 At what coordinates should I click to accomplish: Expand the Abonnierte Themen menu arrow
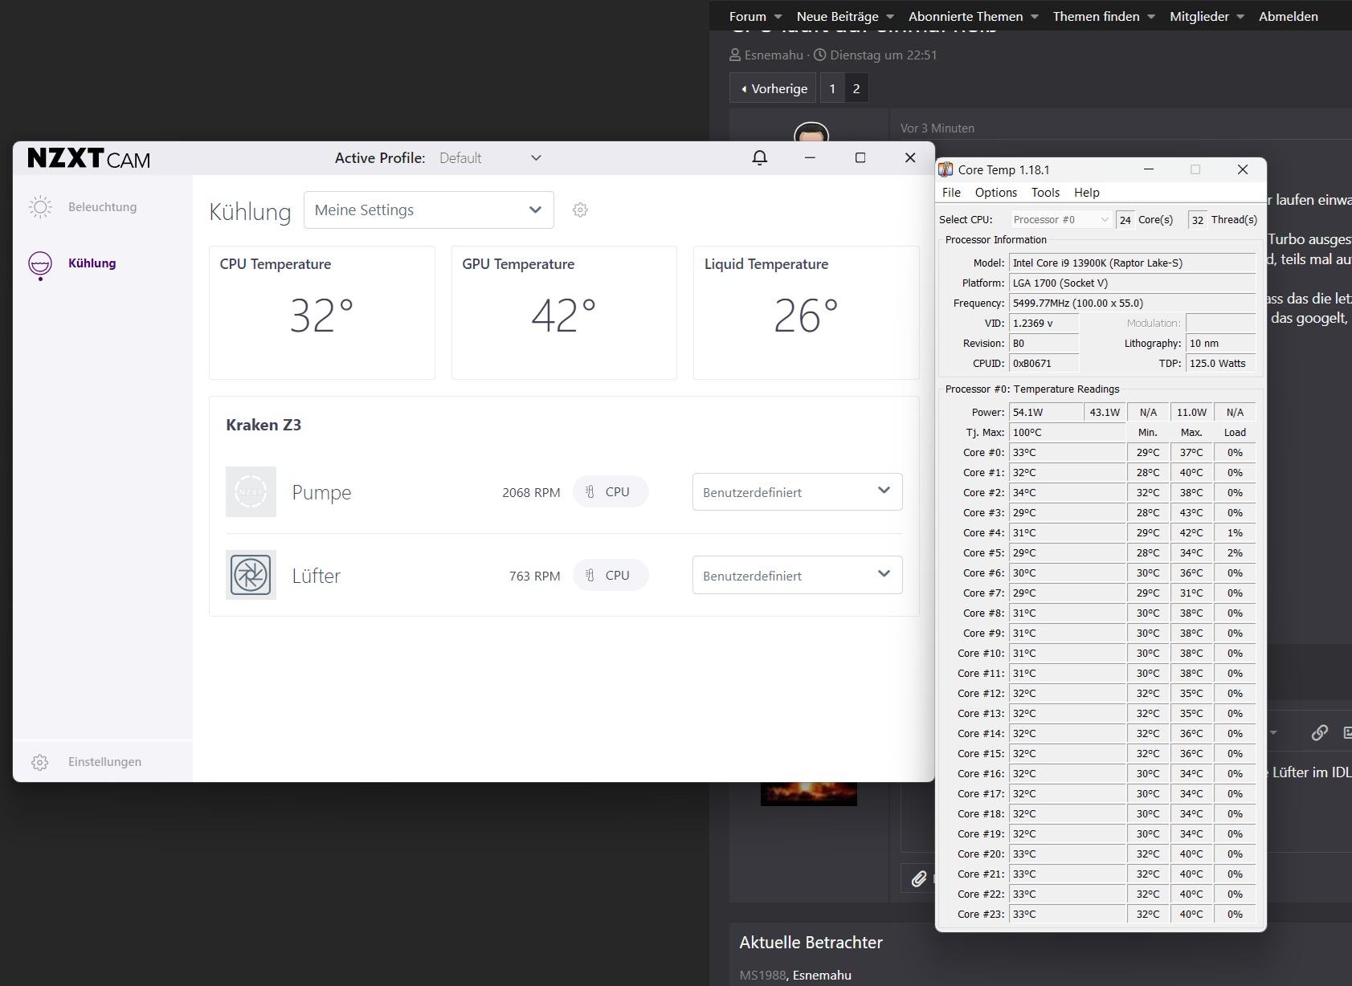tap(1035, 17)
